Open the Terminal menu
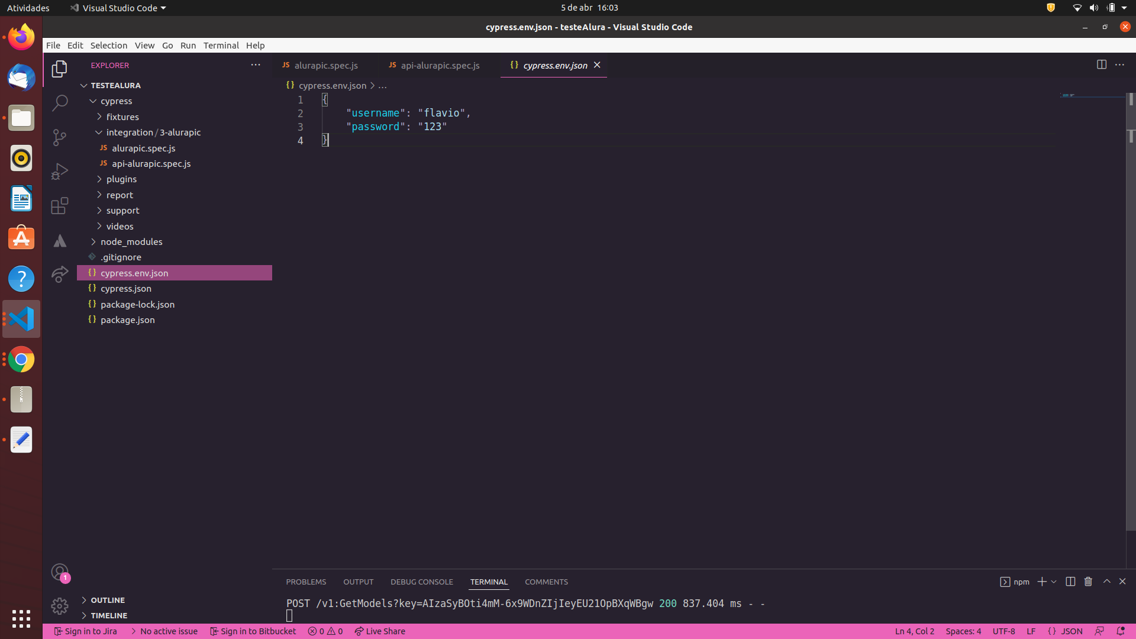Screen dimensions: 1136x639 [x=221, y=46]
